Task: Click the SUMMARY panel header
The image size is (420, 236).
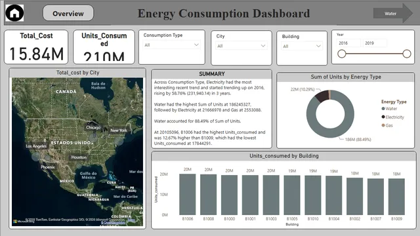Action: [211, 74]
